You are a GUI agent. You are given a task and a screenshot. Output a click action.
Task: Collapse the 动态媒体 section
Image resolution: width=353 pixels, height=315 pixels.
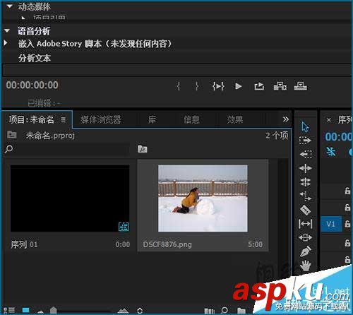[9, 6]
